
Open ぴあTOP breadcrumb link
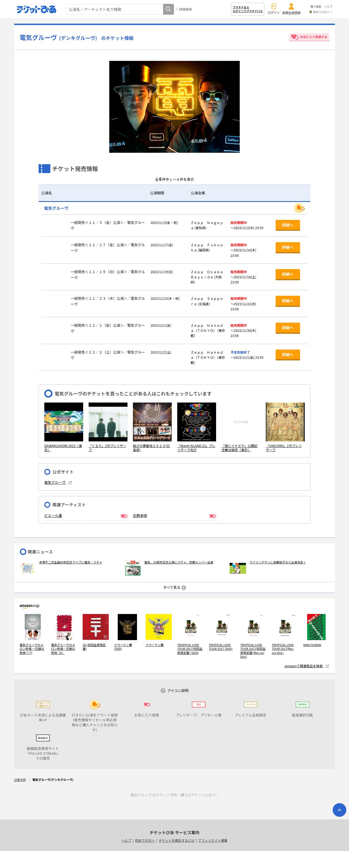[20, 780]
